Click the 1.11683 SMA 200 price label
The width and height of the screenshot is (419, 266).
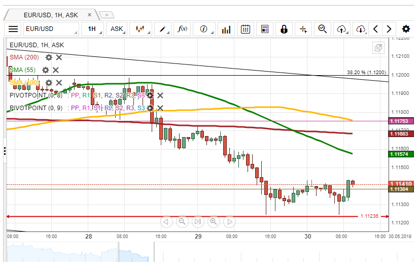click(x=401, y=134)
